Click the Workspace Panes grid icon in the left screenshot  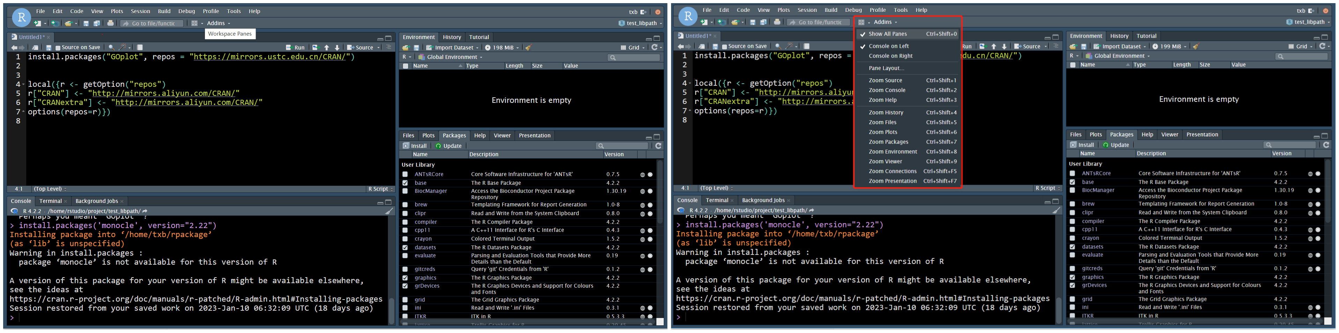[x=194, y=23]
